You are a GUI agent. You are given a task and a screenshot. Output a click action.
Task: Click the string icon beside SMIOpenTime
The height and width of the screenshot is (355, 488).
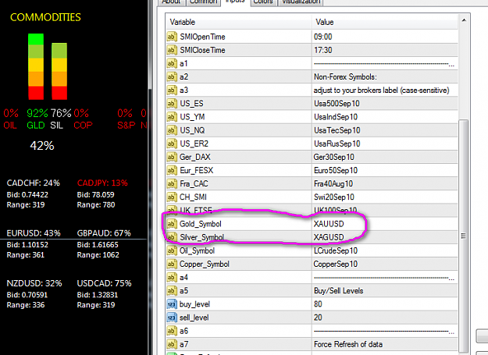[x=172, y=37]
